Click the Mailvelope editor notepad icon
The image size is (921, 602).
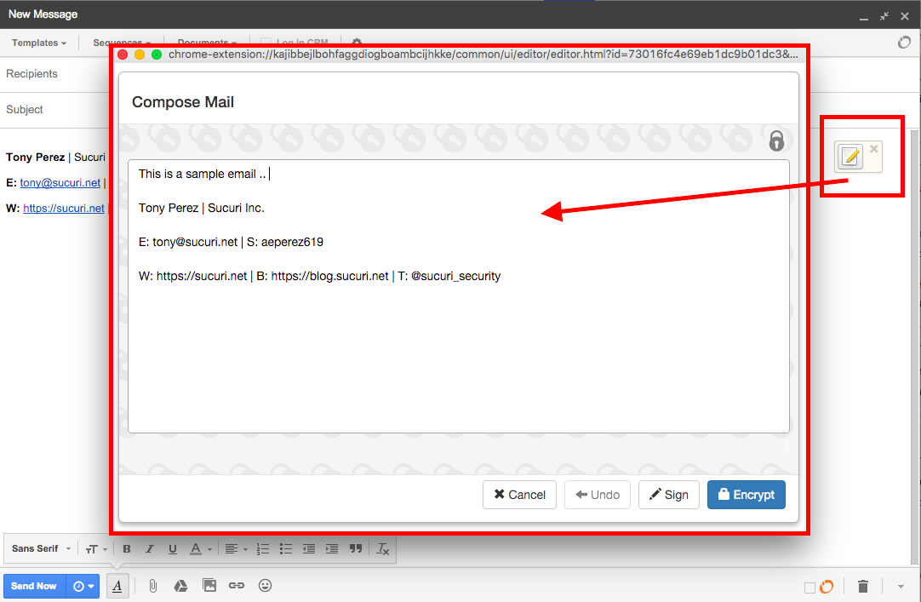(849, 157)
